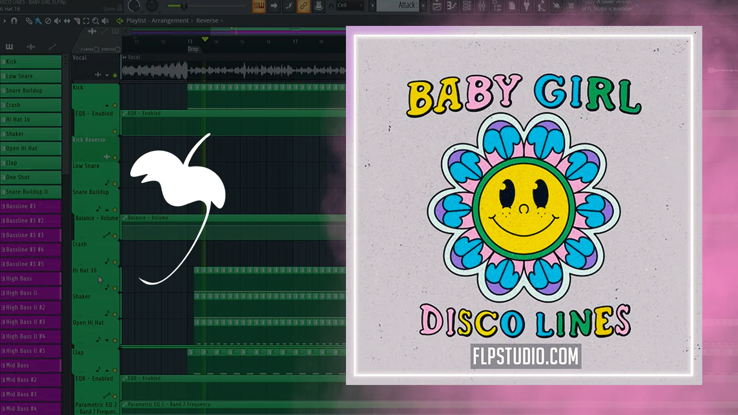Click the waveform icon on Kick Reverse track
The image size is (738, 415).
[107, 156]
